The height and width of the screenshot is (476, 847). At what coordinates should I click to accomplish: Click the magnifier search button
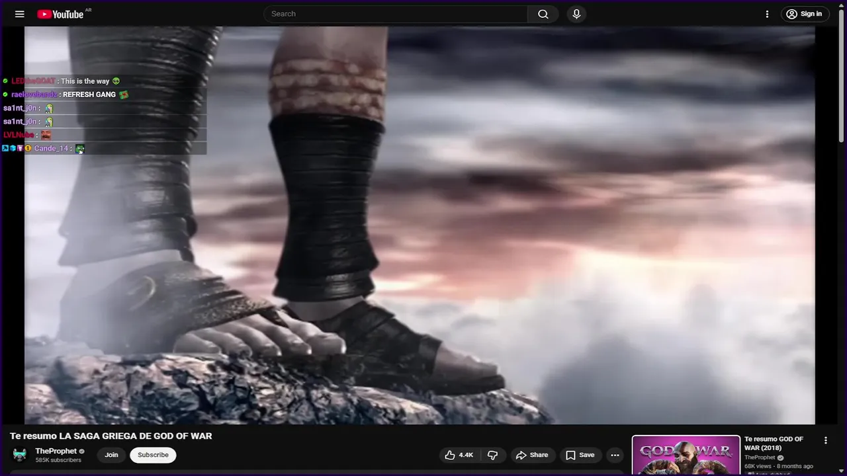[x=543, y=14]
